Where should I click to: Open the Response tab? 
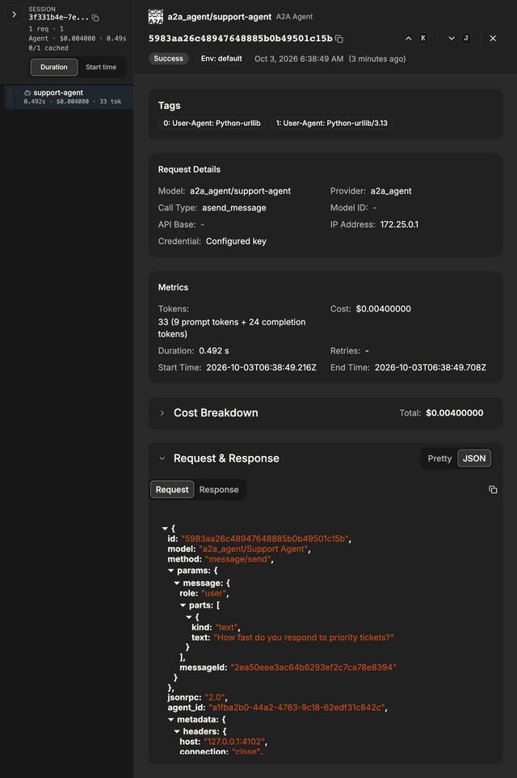click(x=219, y=490)
